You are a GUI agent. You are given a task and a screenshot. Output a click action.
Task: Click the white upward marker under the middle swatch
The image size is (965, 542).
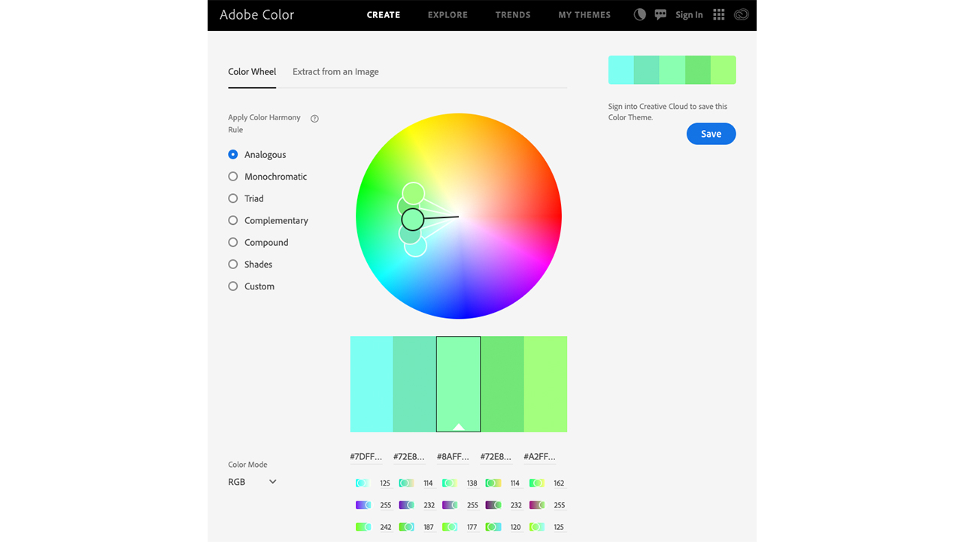tap(458, 425)
